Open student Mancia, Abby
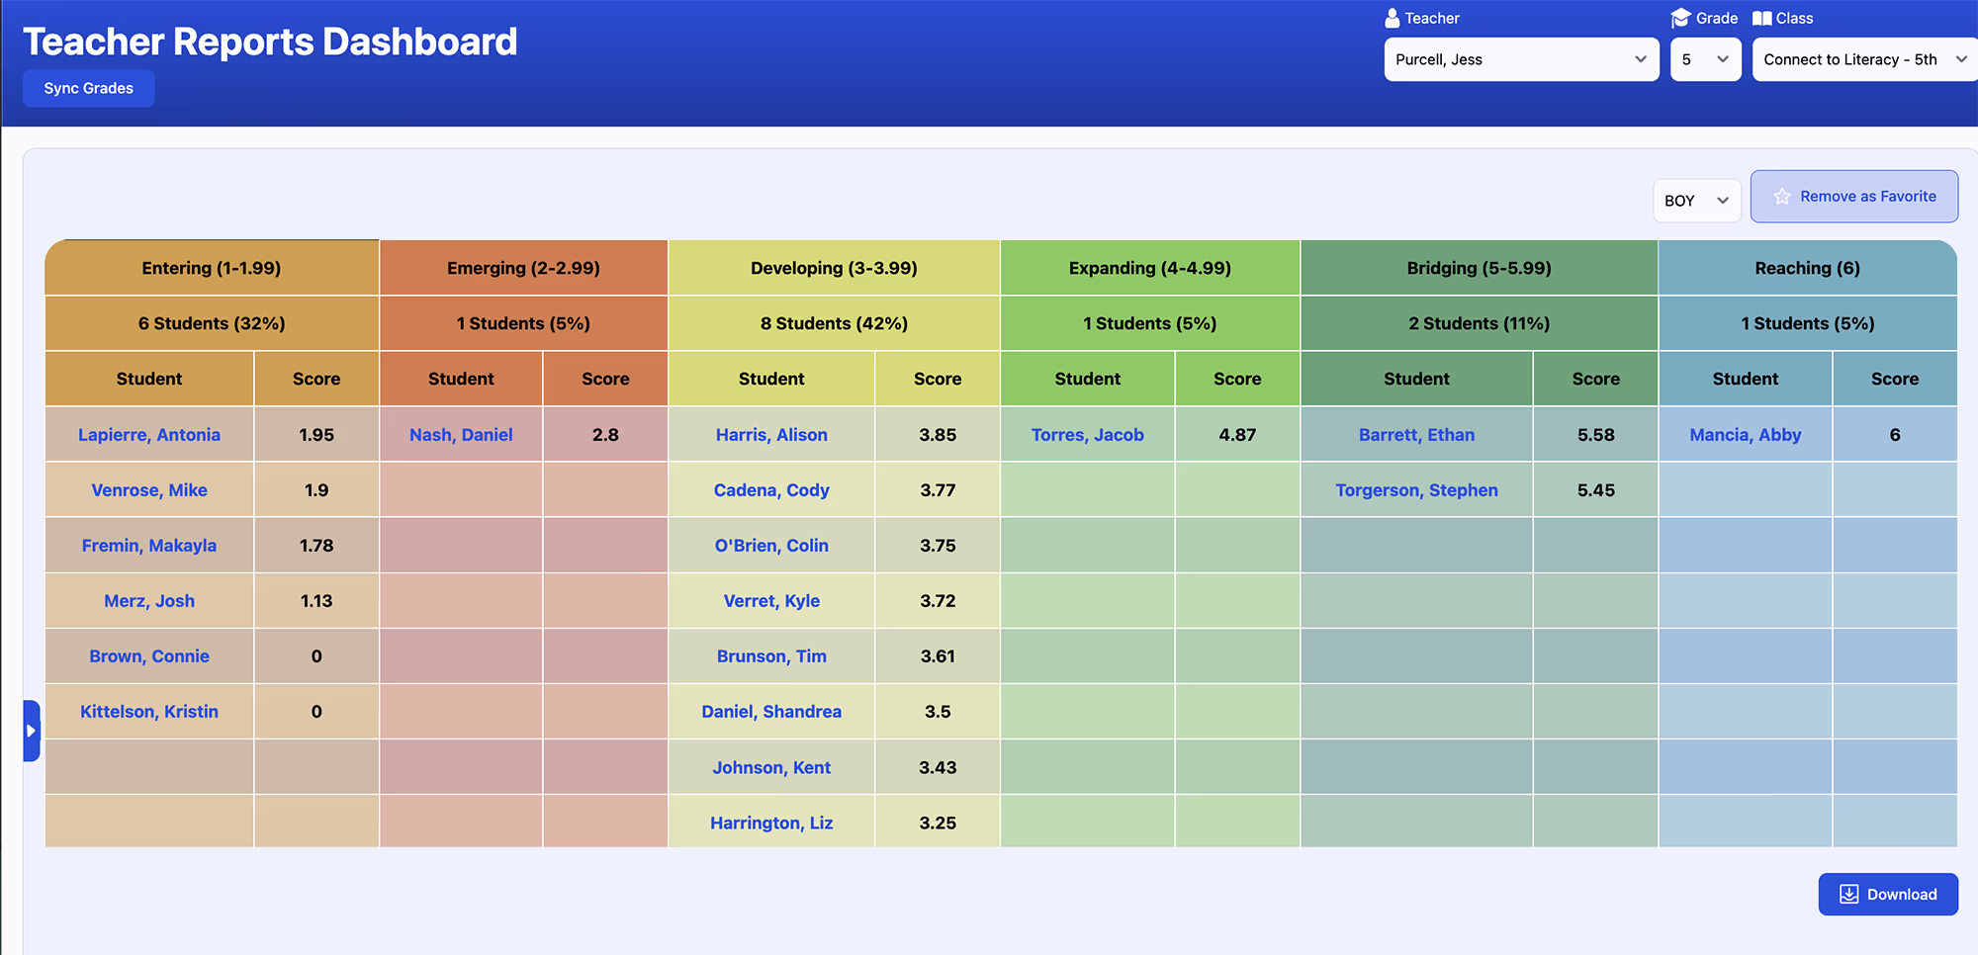1978x955 pixels. 1745,435
